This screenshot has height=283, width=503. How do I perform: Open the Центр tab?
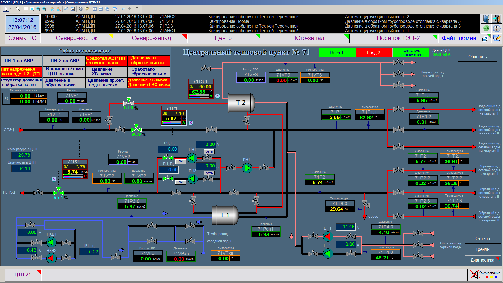(x=223, y=38)
